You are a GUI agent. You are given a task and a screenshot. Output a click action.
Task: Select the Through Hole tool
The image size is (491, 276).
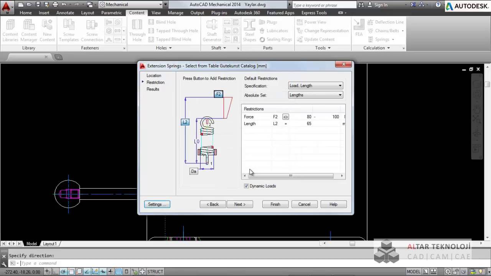coord(137,31)
